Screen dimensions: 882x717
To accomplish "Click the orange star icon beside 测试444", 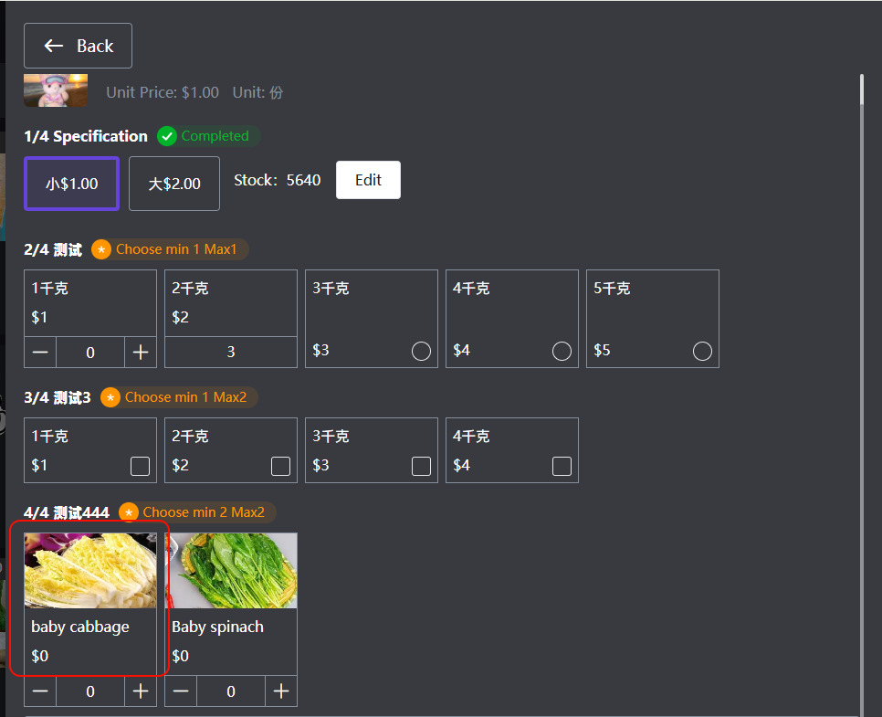I will pos(129,512).
